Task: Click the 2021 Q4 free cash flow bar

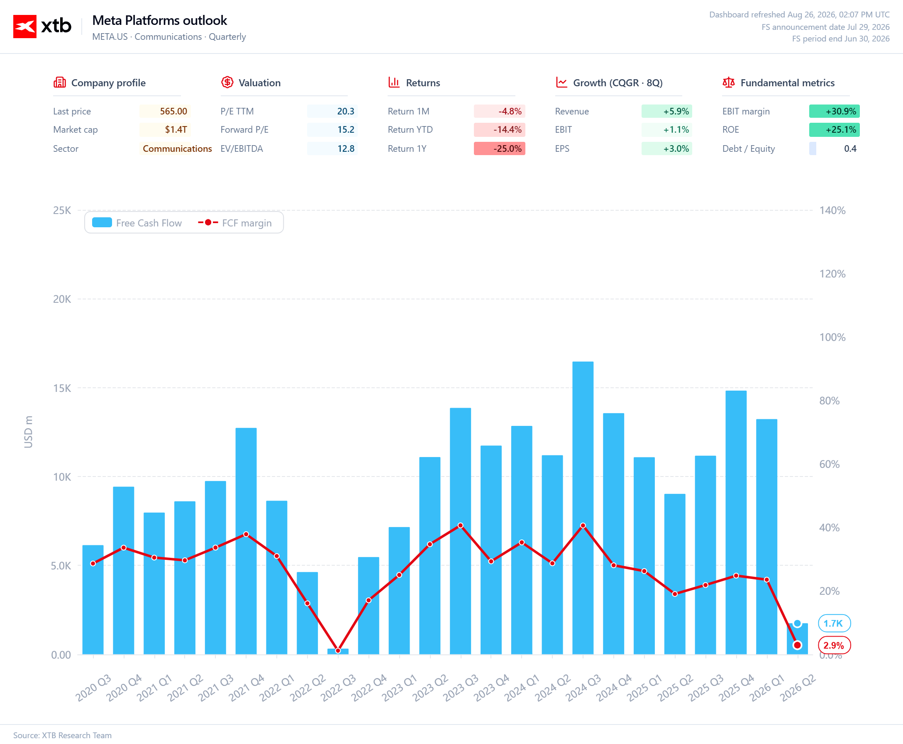Action: click(246, 541)
